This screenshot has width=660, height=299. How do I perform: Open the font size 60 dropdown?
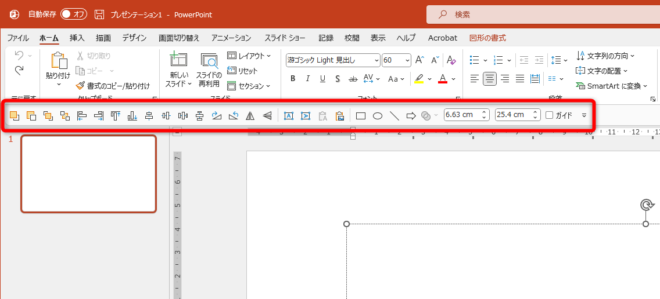click(x=407, y=60)
